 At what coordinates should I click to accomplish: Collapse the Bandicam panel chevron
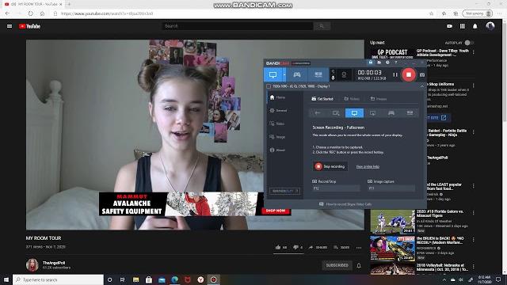(x=421, y=86)
